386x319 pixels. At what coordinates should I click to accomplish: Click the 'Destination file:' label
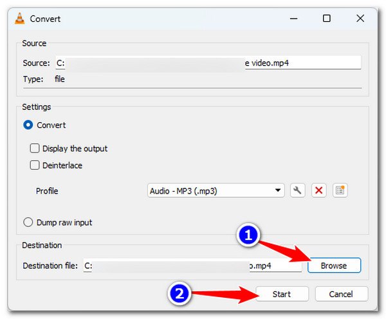click(50, 266)
